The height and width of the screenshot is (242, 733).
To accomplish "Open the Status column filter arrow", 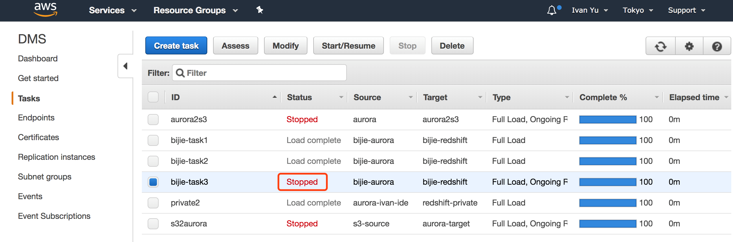I will (x=341, y=97).
